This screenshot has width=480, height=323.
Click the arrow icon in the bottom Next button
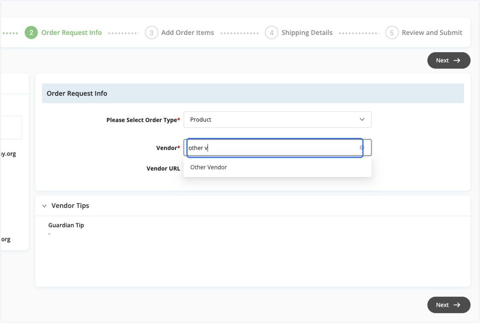(x=456, y=305)
